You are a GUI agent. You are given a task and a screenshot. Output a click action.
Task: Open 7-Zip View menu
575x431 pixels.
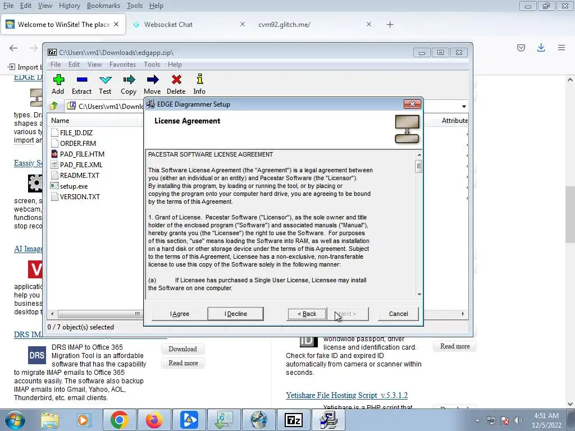coord(94,65)
